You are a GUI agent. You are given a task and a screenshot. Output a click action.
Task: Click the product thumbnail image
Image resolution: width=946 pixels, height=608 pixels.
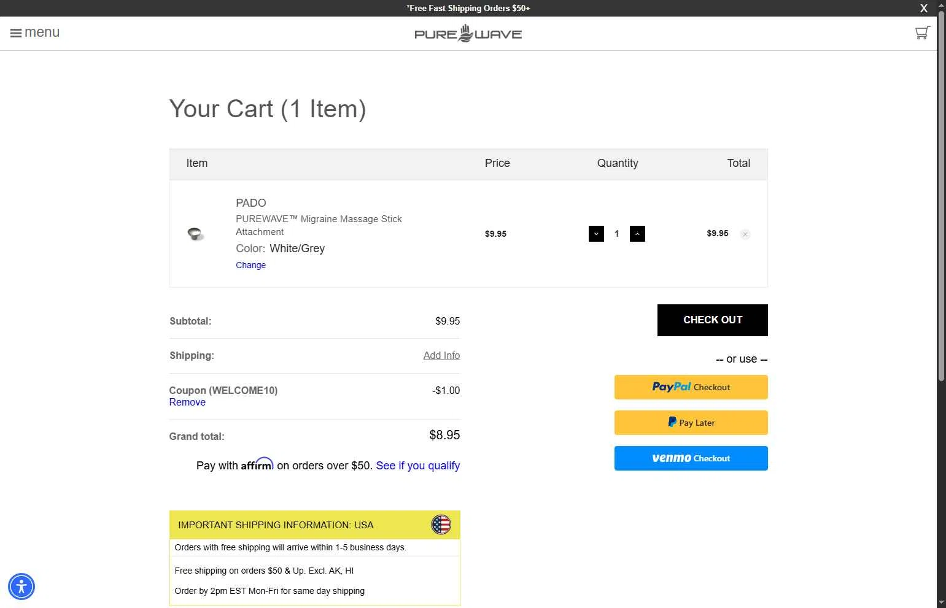point(195,234)
